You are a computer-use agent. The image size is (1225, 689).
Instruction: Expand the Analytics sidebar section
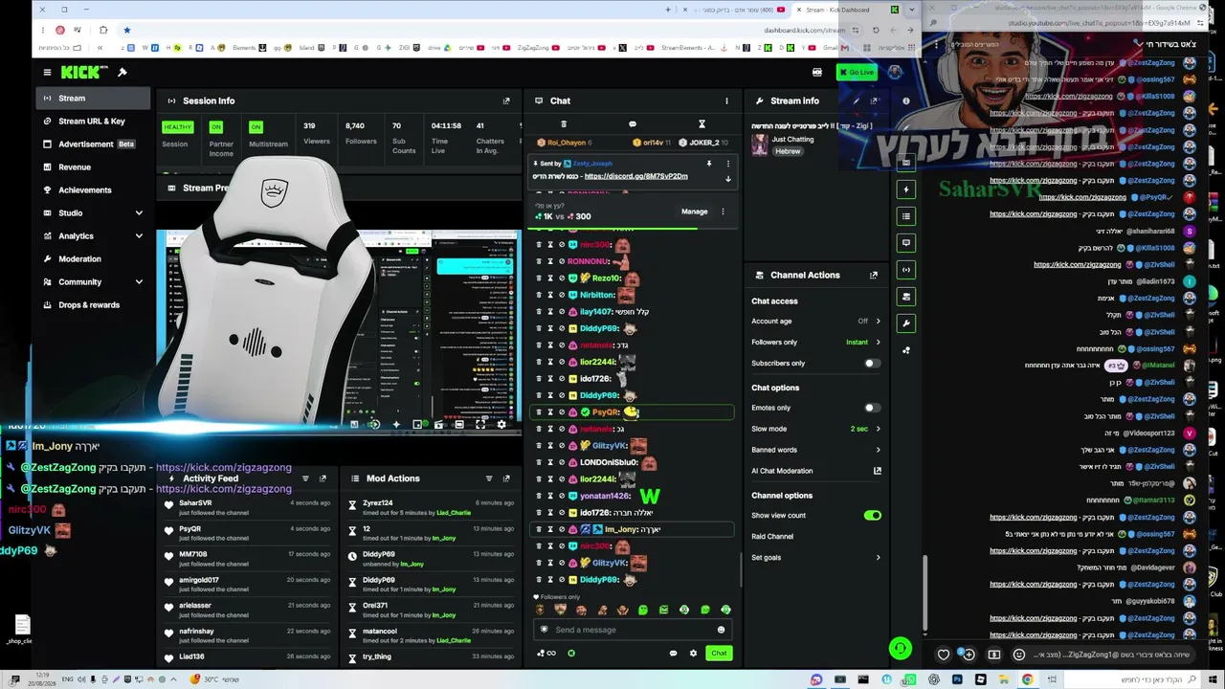point(139,236)
